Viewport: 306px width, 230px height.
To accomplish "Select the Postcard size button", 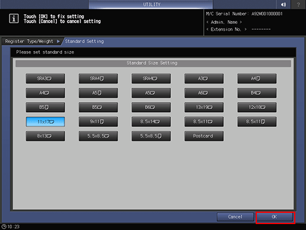I will (x=204, y=136).
